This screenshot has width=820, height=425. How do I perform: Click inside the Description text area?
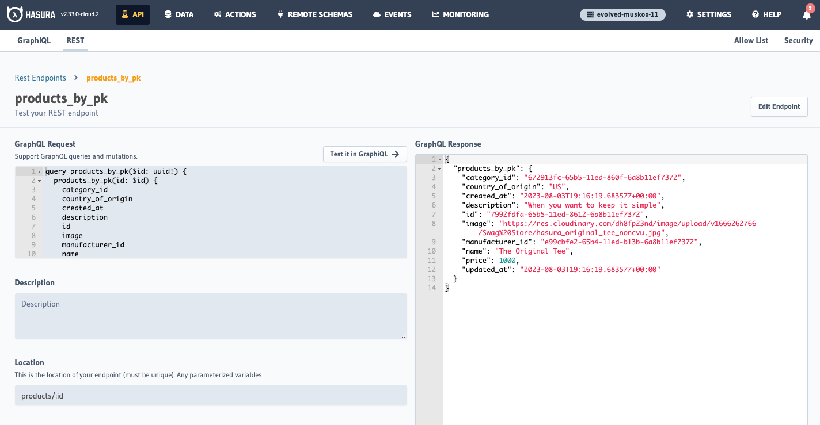pyautogui.click(x=210, y=316)
